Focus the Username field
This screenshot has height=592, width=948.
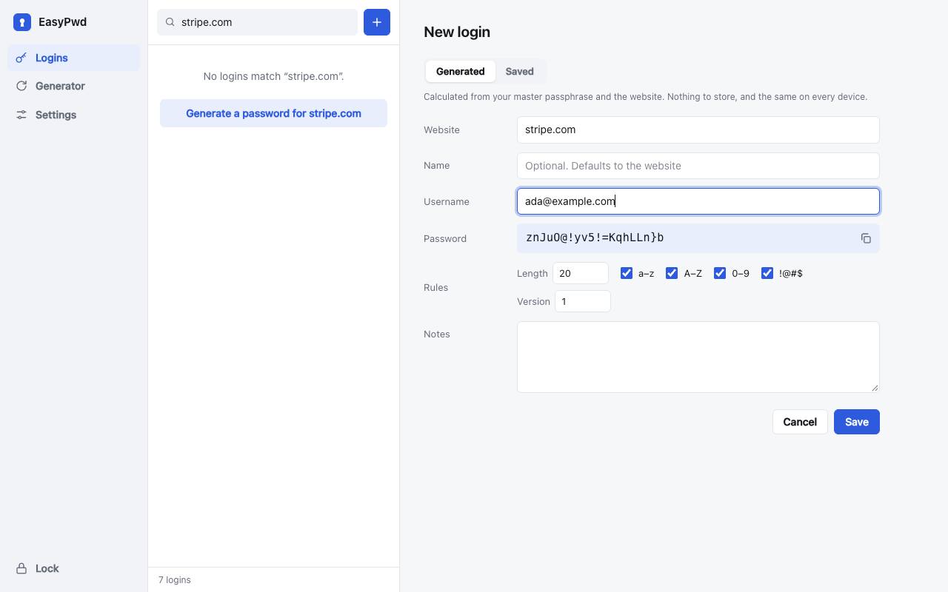(698, 201)
